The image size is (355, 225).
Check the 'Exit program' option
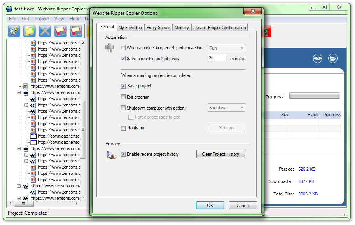123,97
